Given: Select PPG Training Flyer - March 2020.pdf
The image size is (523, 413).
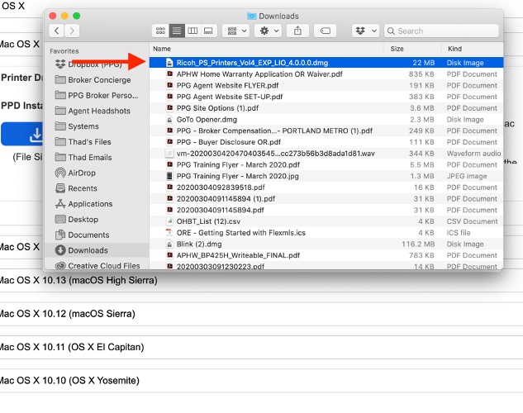Looking at the screenshot, I should (x=326, y=164).
